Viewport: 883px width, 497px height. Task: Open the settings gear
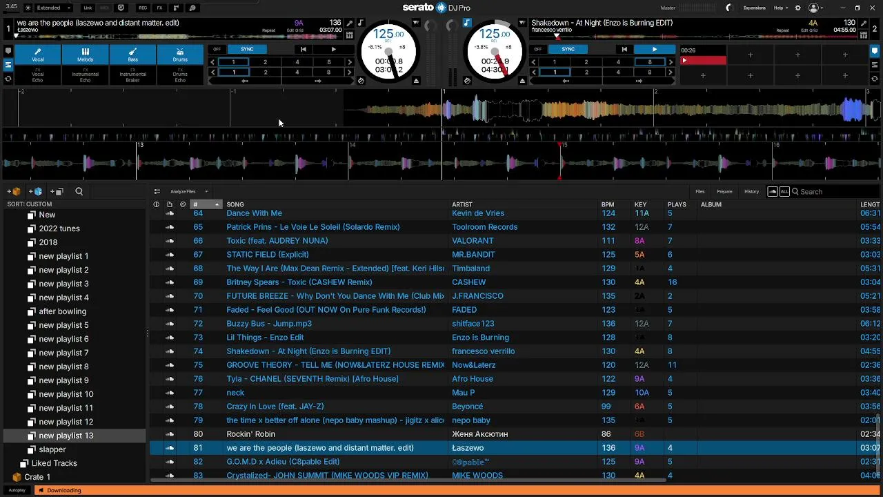coord(798,8)
